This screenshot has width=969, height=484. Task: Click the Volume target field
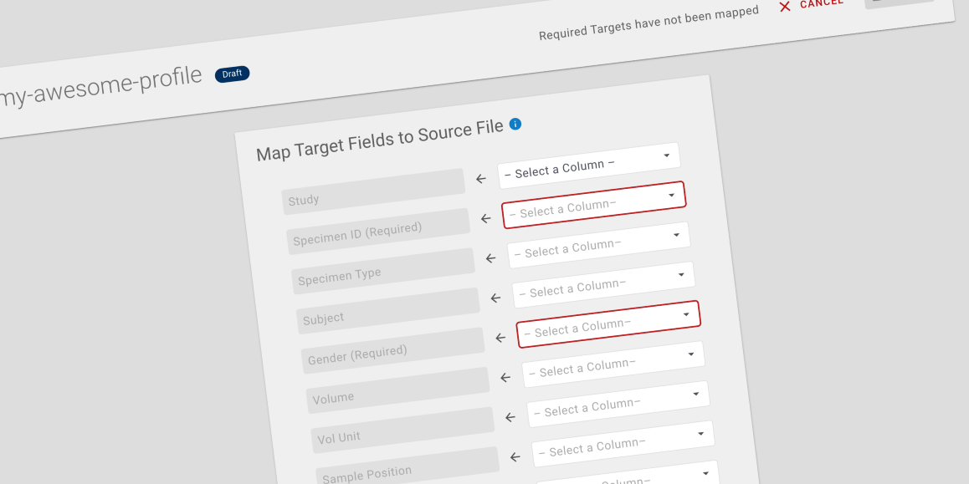pos(398,390)
